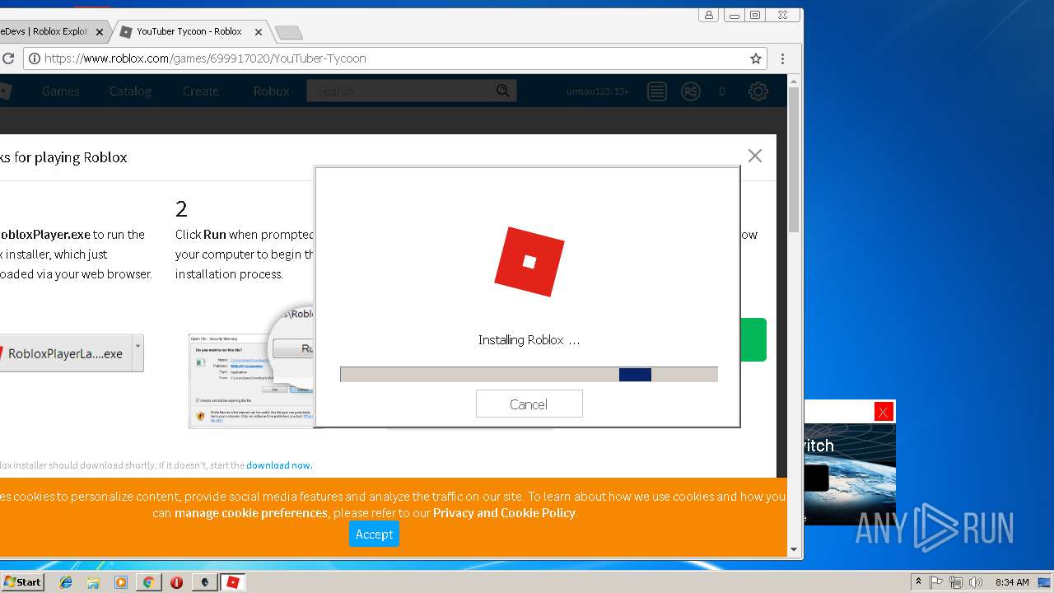Close the YouTuber Tycoon tab
This screenshot has width=1054, height=593.
259,32
